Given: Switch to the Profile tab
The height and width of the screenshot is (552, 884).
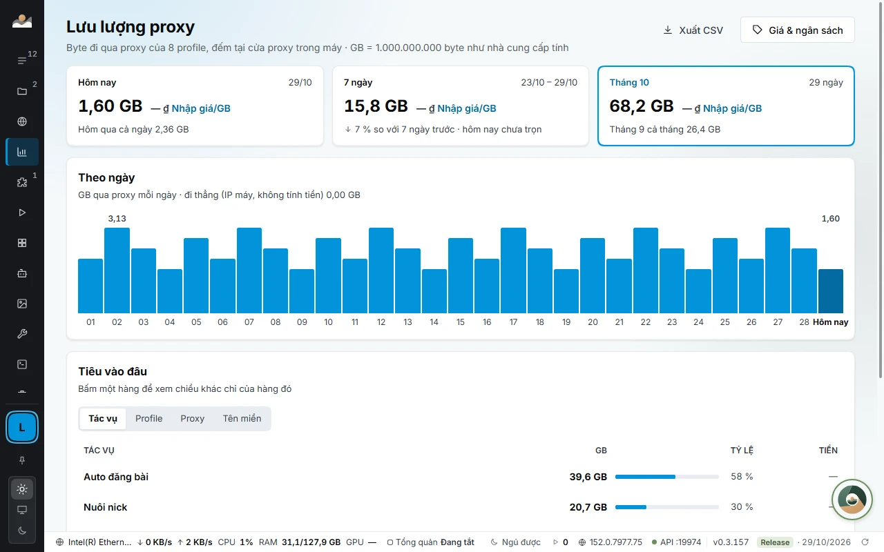Looking at the screenshot, I should point(149,419).
